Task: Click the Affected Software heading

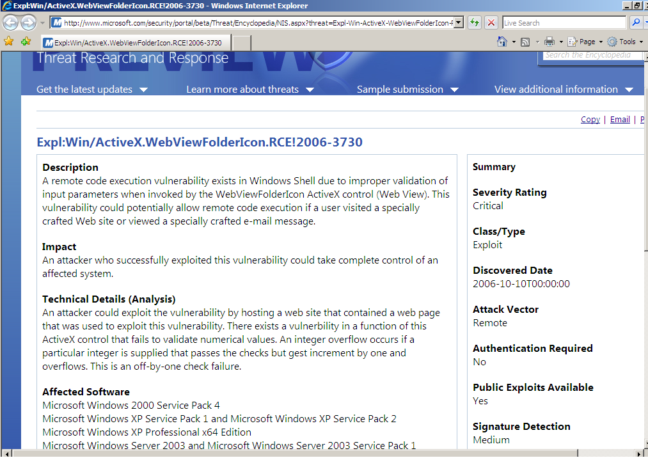Action: [x=86, y=392]
